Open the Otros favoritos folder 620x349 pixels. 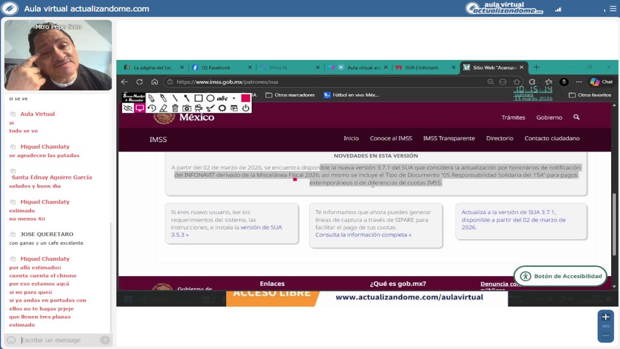coord(590,95)
